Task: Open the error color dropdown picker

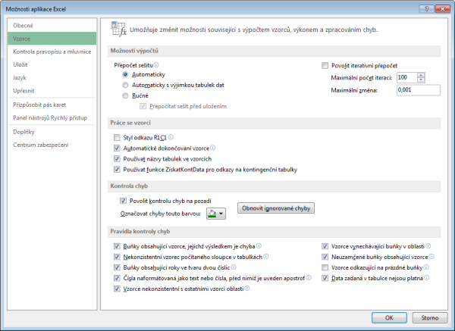Action: 216,214
